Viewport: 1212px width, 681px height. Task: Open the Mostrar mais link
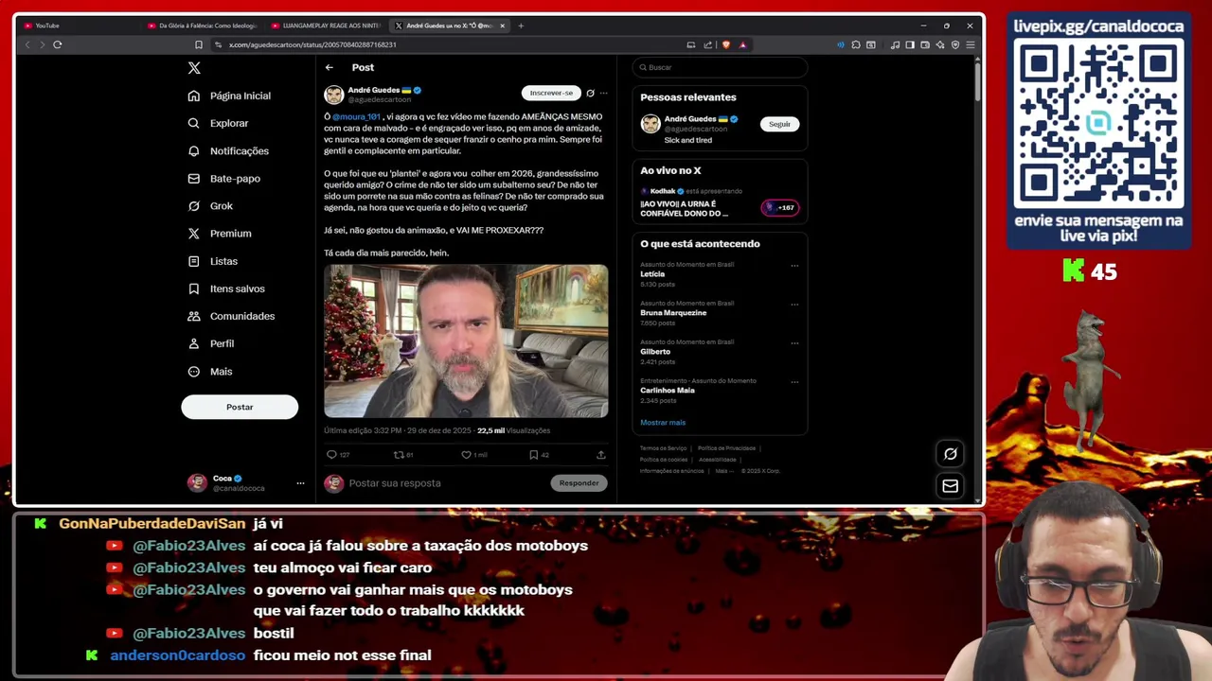[x=663, y=423]
